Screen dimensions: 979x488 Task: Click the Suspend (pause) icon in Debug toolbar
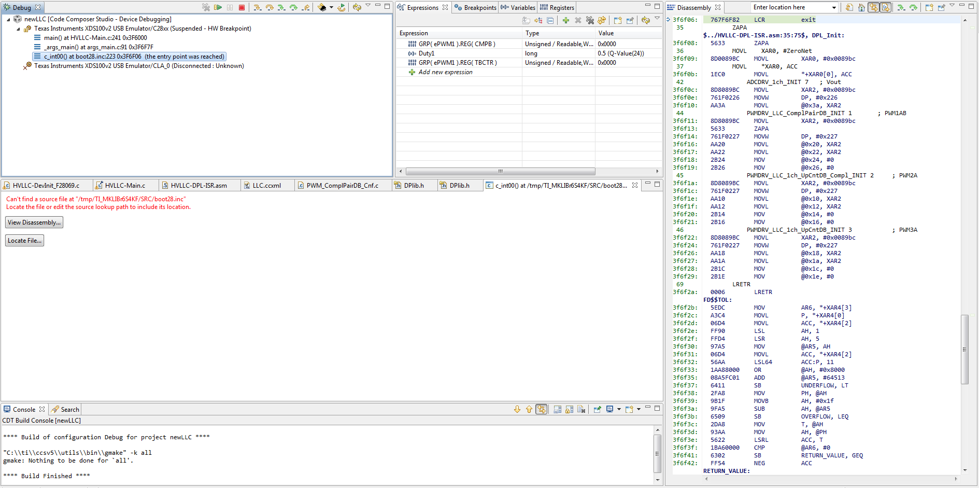[x=230, y=7]
